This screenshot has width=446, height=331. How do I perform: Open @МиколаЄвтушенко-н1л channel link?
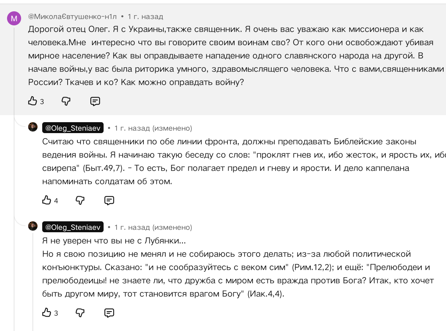click(x=72, y=16)
